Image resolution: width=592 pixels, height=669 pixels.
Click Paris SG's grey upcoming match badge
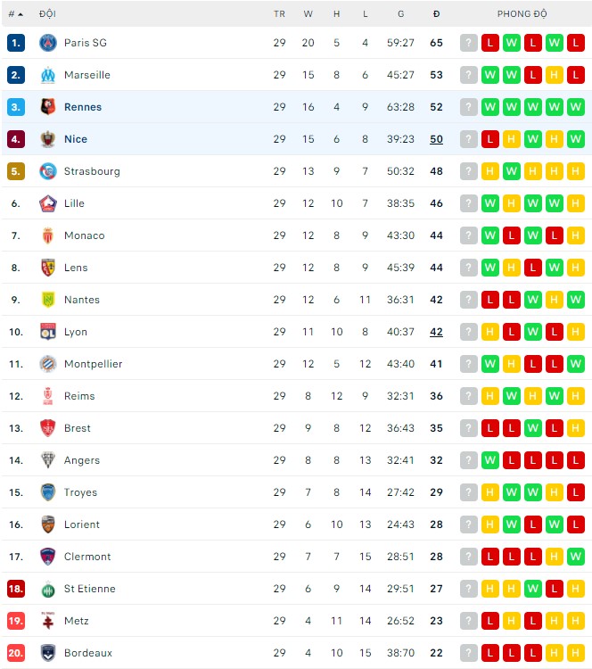pos(468,43)
